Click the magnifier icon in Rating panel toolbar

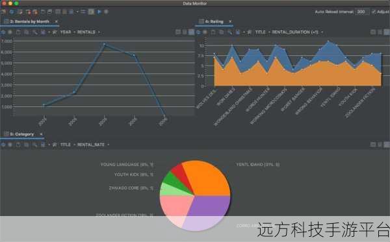click(229, 32)
